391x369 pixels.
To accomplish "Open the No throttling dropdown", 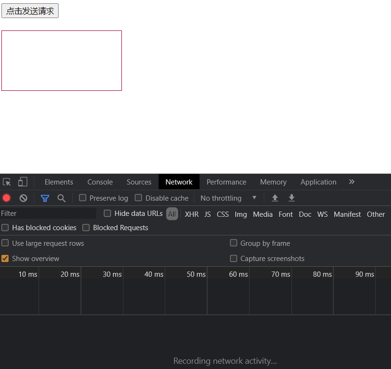I will point(229,198).
